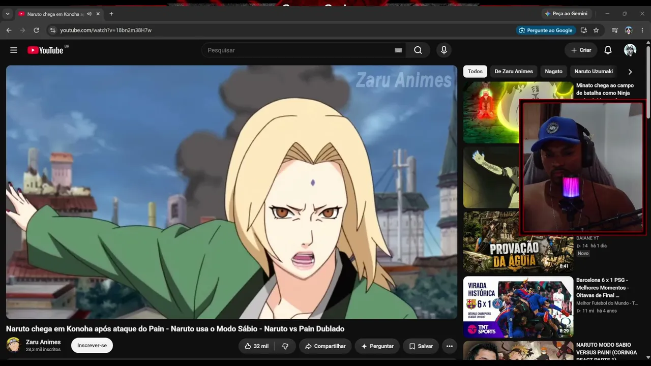Open the Zaru Animes channel name link
651x366 pixels.
pyautogui.click(x=43, y=342)
